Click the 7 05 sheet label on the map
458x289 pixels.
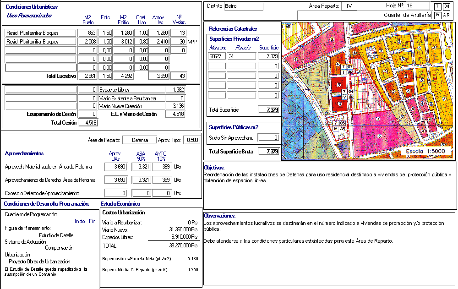(x=339, y=123)
